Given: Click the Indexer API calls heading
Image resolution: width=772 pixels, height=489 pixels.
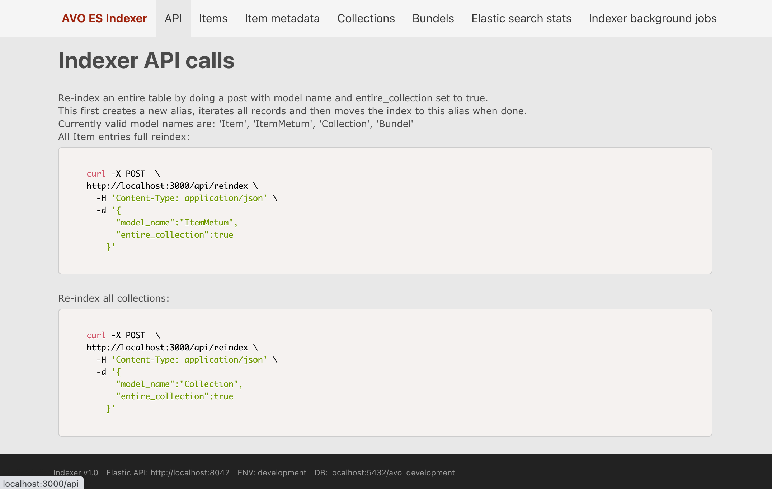Looking at the screenshot, I should 146,60.
